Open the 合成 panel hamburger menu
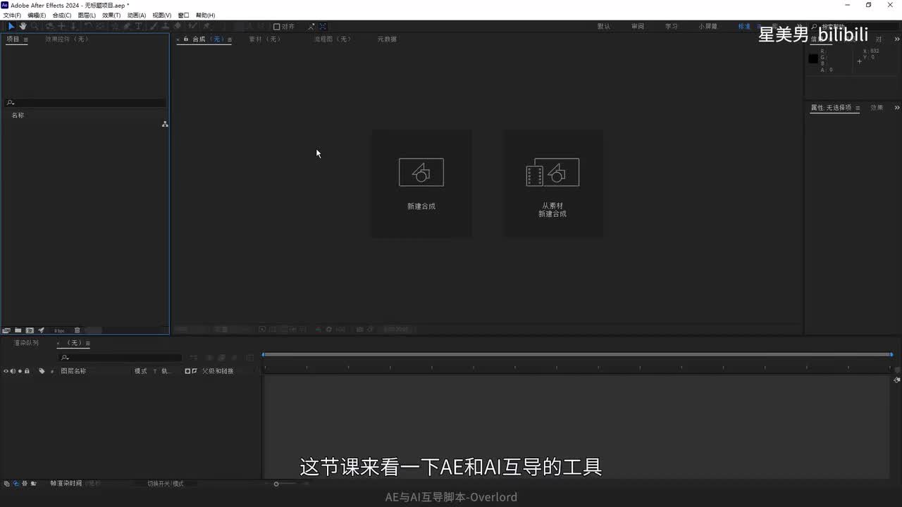This screenshot has height=507, width=902. tap(230, 39)
